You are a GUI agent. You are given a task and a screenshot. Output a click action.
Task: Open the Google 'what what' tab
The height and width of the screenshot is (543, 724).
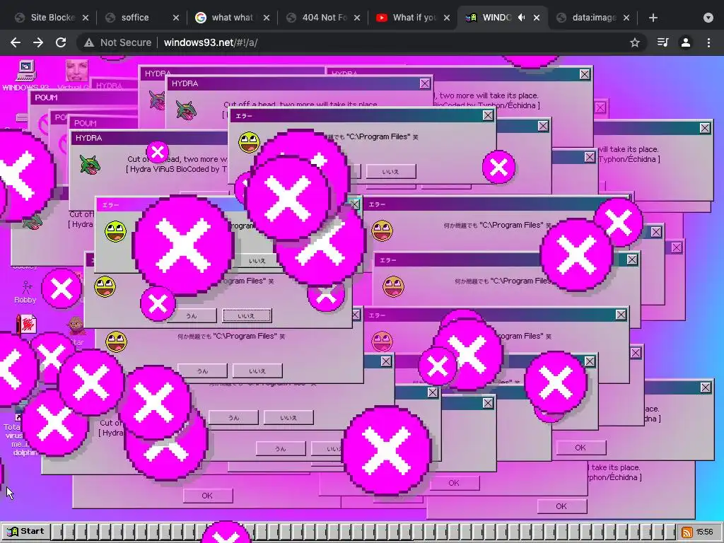(226, 18)
